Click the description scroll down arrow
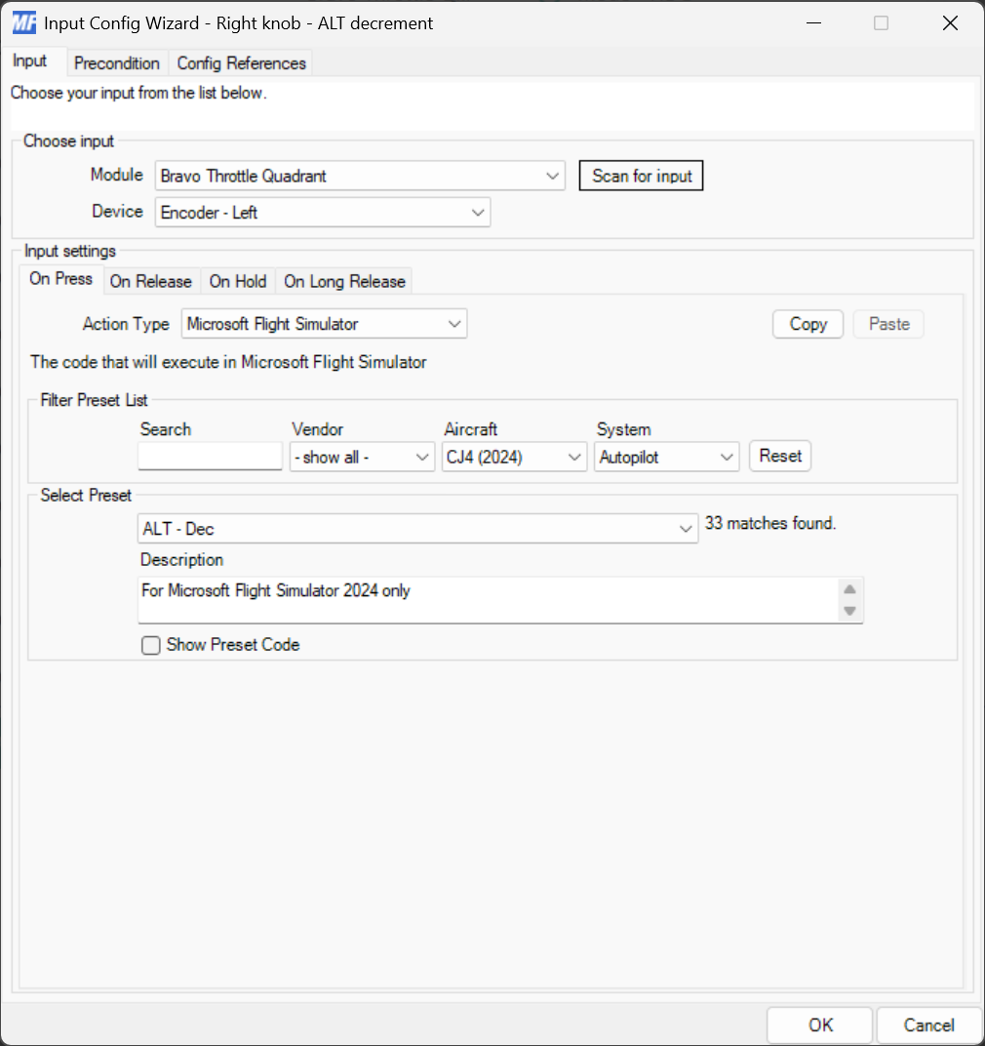985x1046 pixels. [849, 611]
